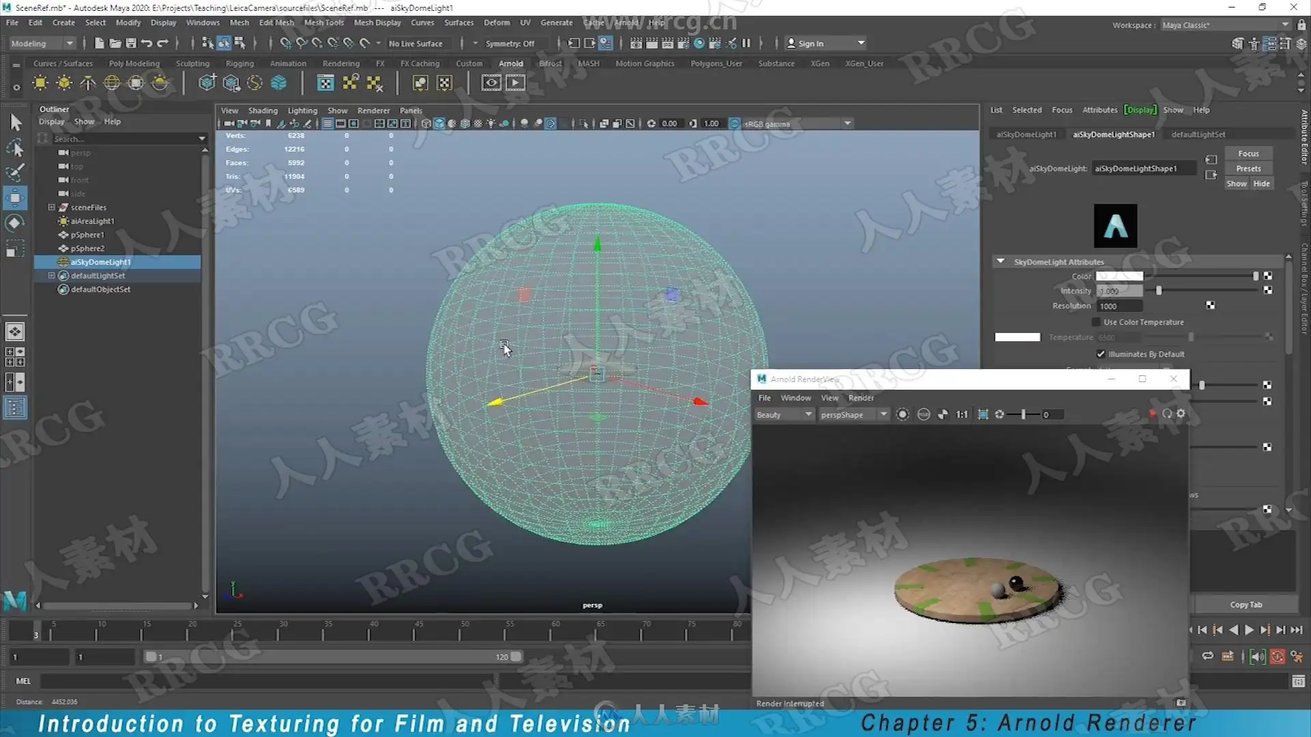Click the Presets button
Image resolution: width=1311 pixels, height=737 pixels.
click(x=1247, y=169)
